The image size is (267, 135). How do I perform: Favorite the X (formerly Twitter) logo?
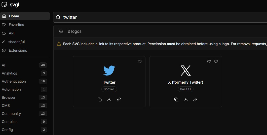coord(216,61)
